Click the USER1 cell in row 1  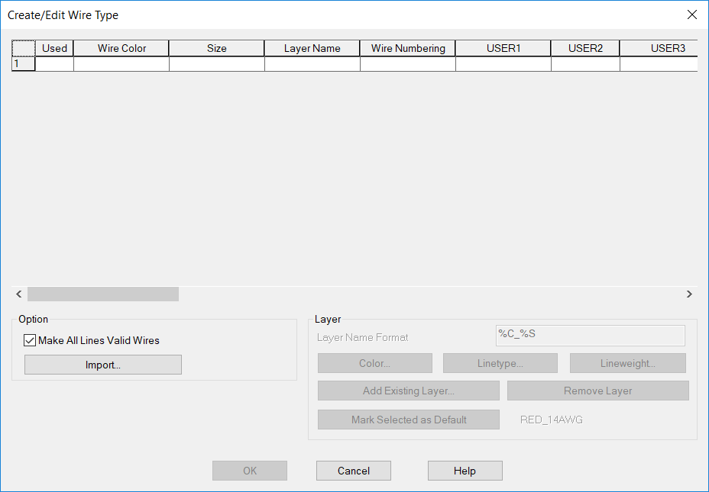503,63
